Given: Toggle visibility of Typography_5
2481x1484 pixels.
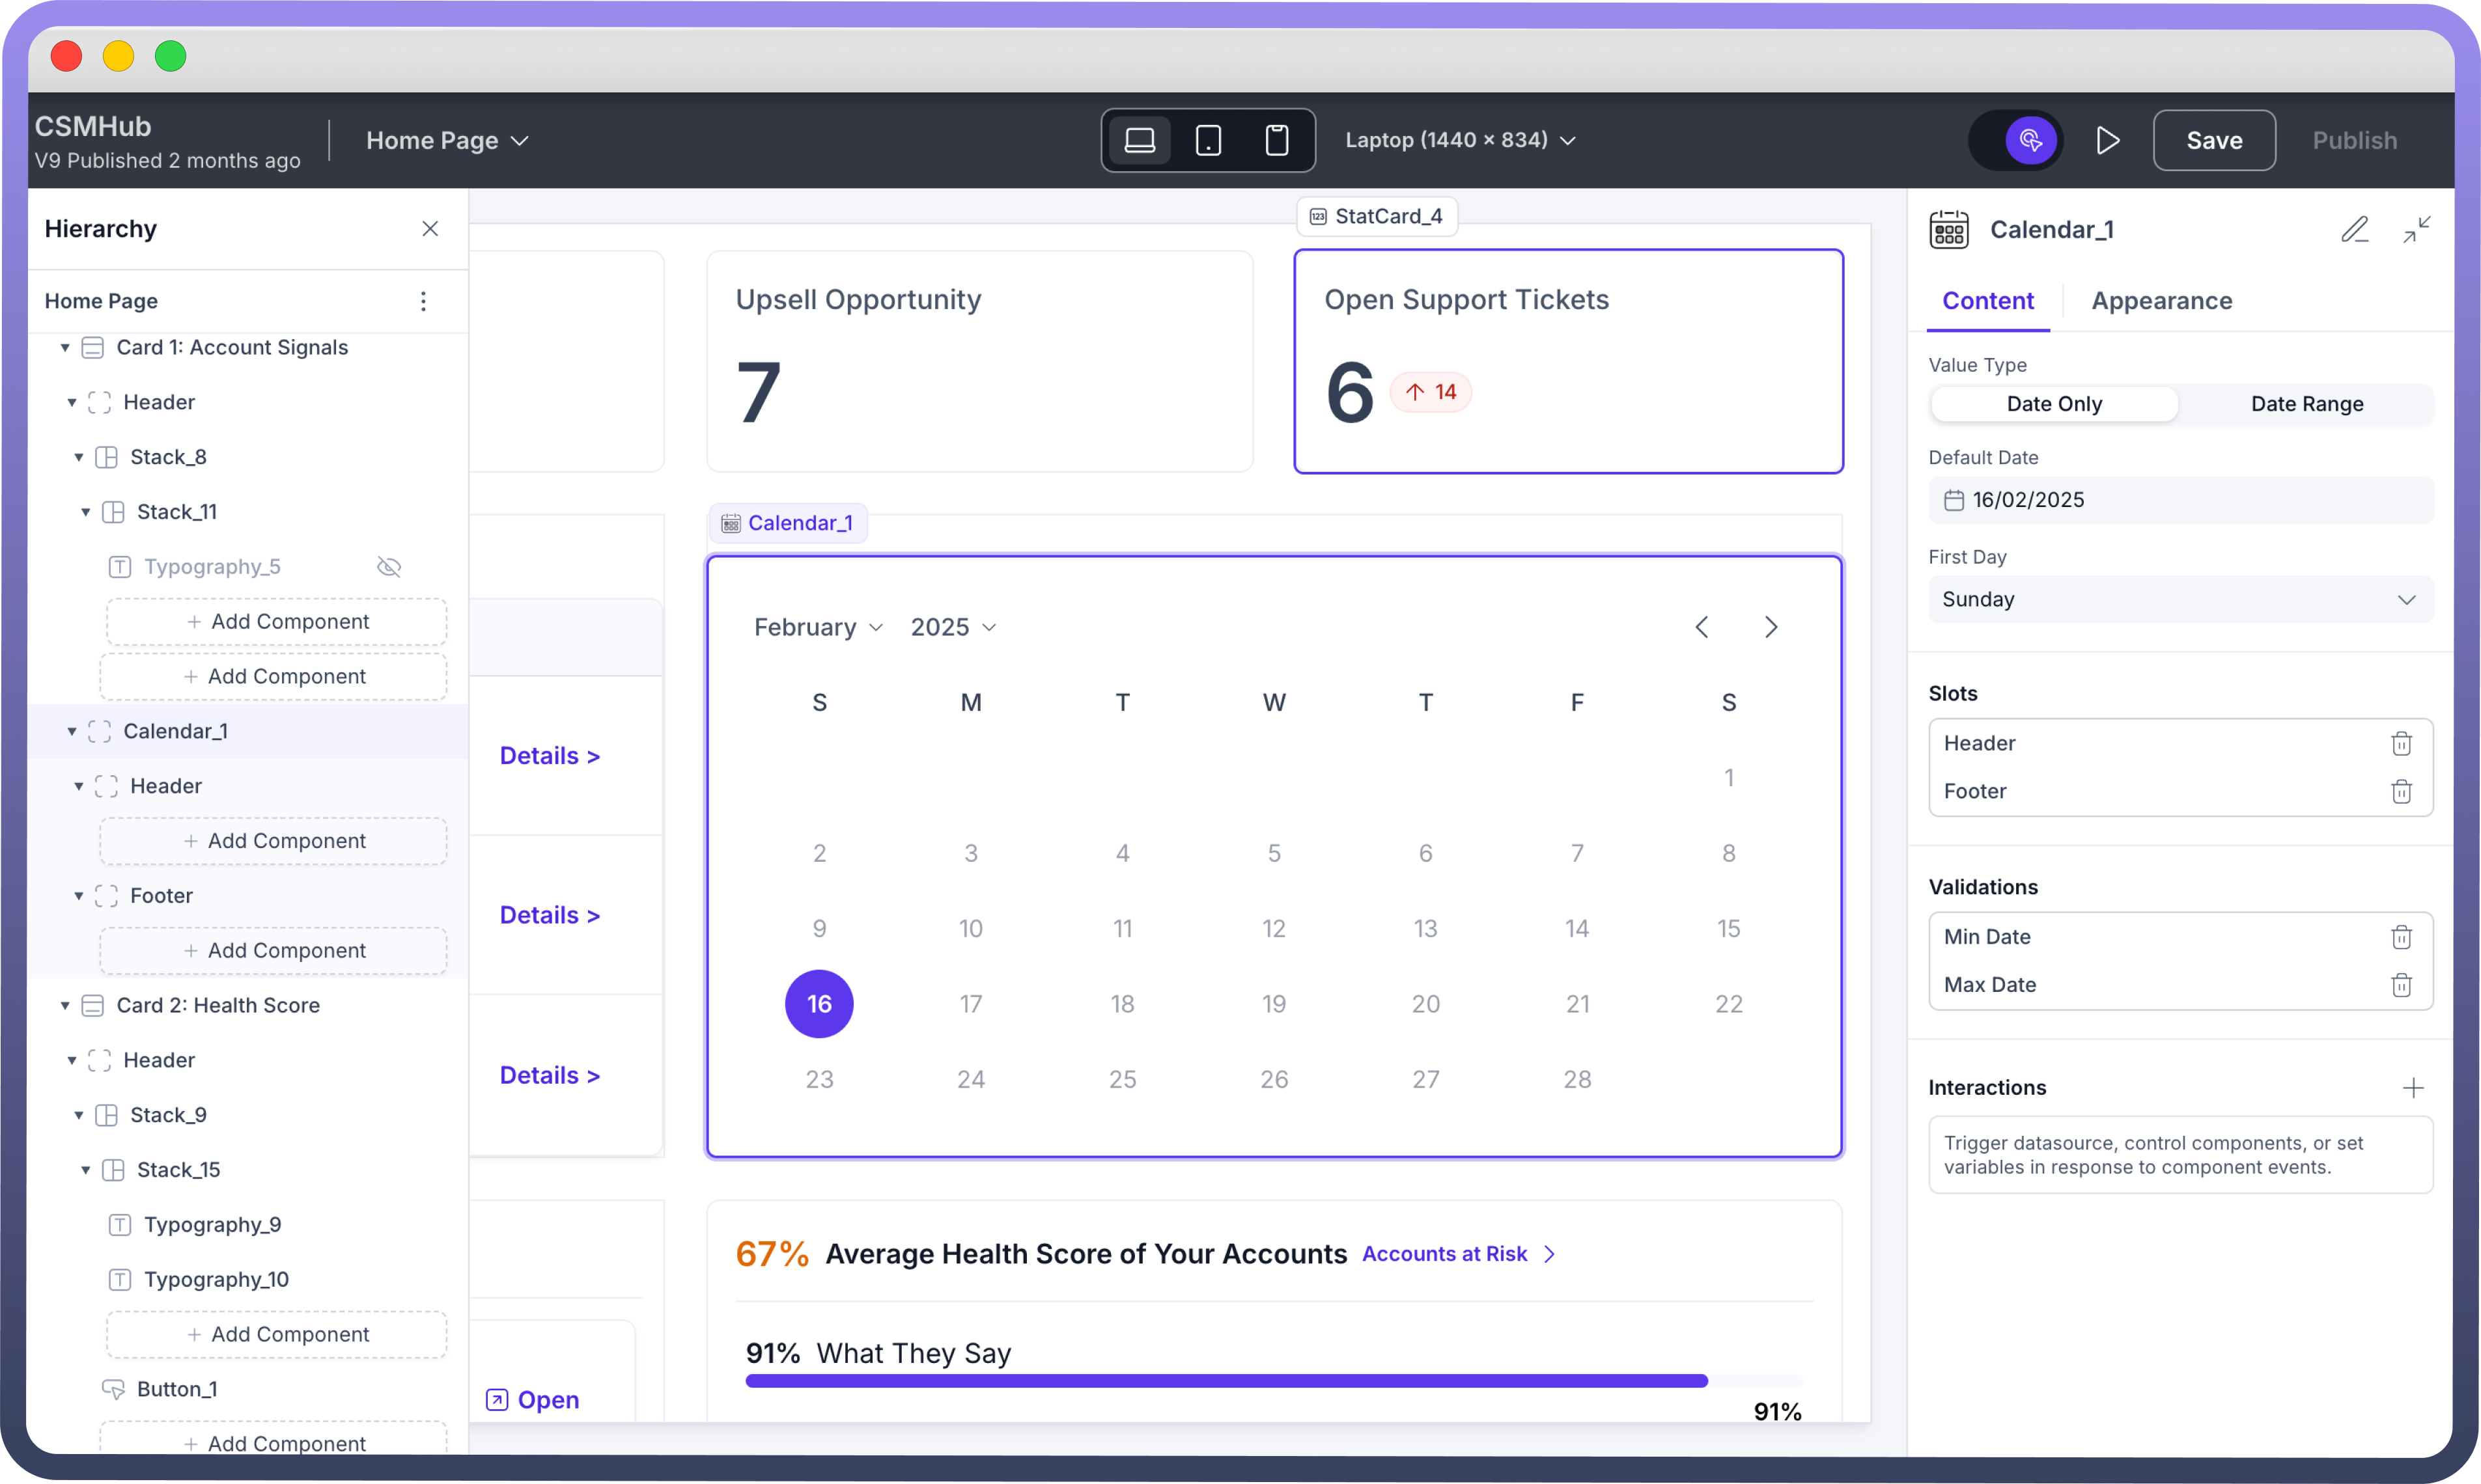Looking at the screenshot, I should (389, 567).
